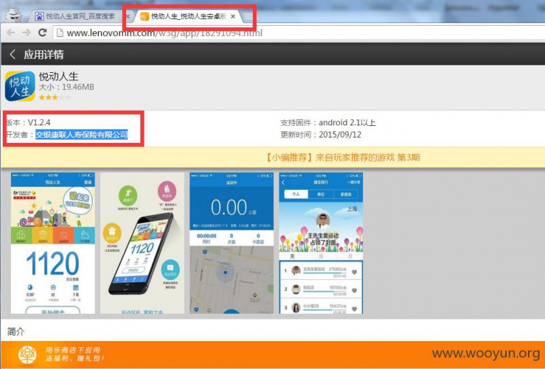The height and width of the screenshot is (369, 545).
Task: Reload the page with refresh icon
Action: coord(42,33)
